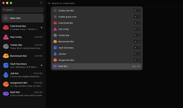Select Benchmark Bot in dropdown list
The width and height of the screenshot is (183, 108).
tap(97, 41)
